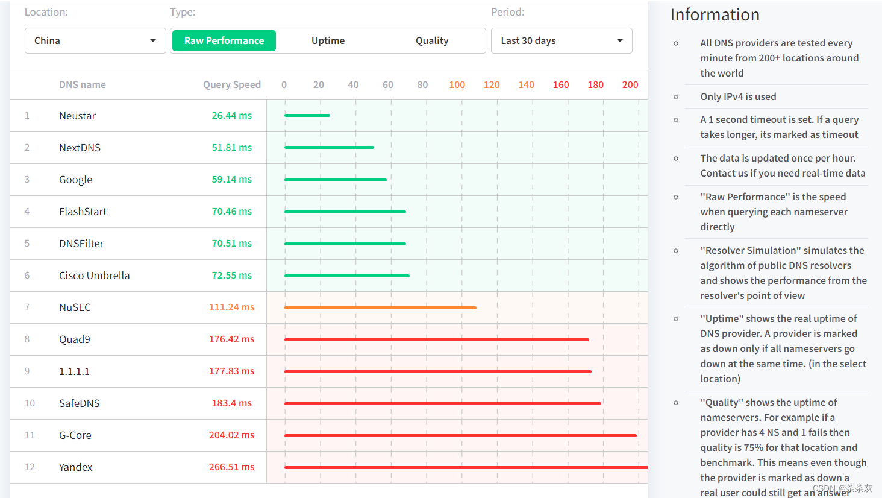
Task: Expand the Last 30 days period selector
Action: [x=561, y=40]
